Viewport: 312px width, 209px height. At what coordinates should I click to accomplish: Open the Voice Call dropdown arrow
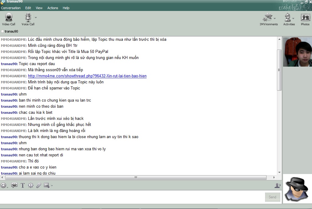pos(36,17)
